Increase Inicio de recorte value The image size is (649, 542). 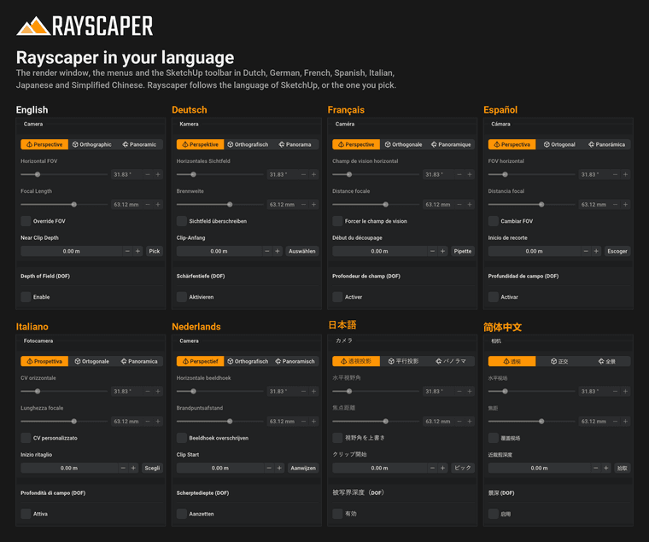[x=596, y=251]
